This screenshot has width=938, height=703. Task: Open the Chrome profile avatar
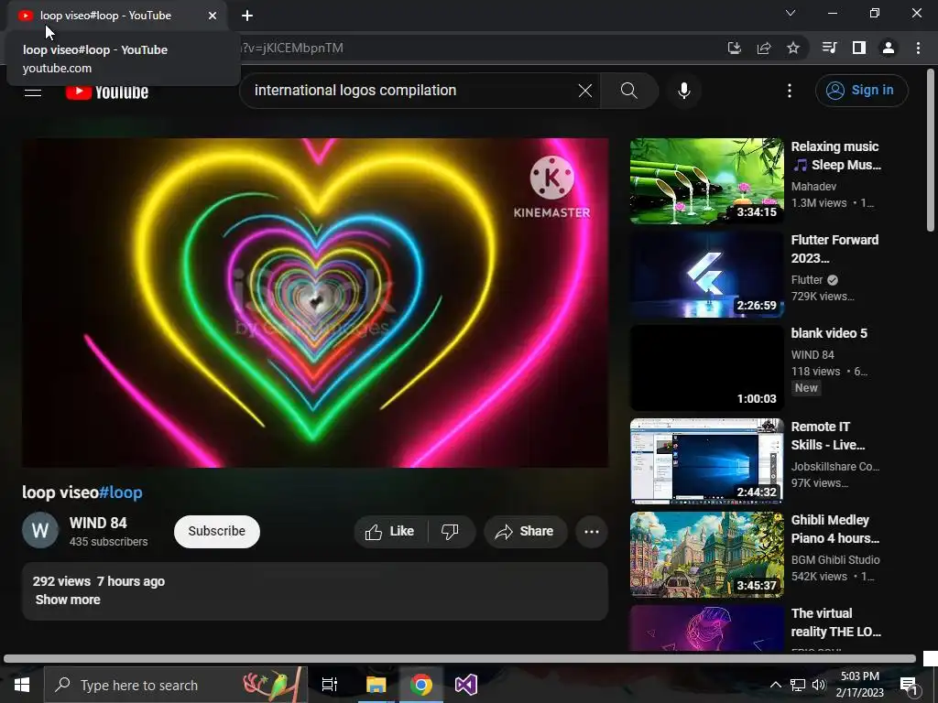click(x=889, y=48)
